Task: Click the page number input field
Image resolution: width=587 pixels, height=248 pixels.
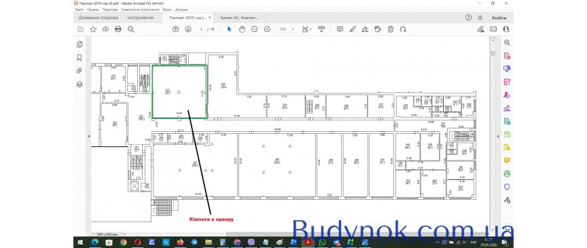Action: (201, 29)
